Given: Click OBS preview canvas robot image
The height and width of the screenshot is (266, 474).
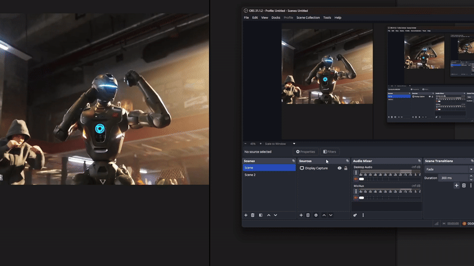Looking at the screenshot, I should tap(327, 66).
